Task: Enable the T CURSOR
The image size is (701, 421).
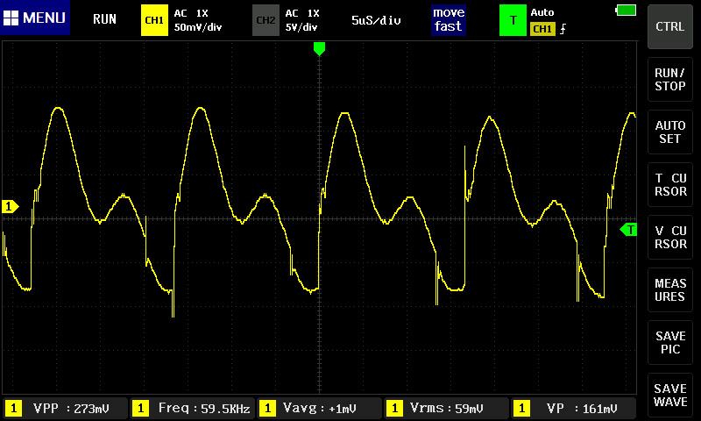Action: coord(669,184)
